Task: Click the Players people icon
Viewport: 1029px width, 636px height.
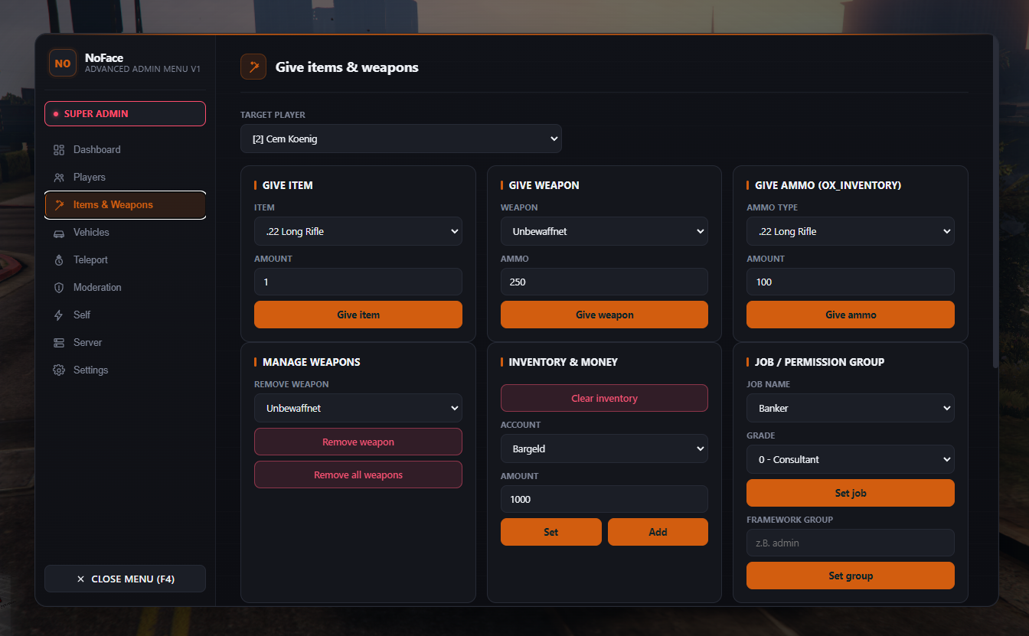Action: 59,178
